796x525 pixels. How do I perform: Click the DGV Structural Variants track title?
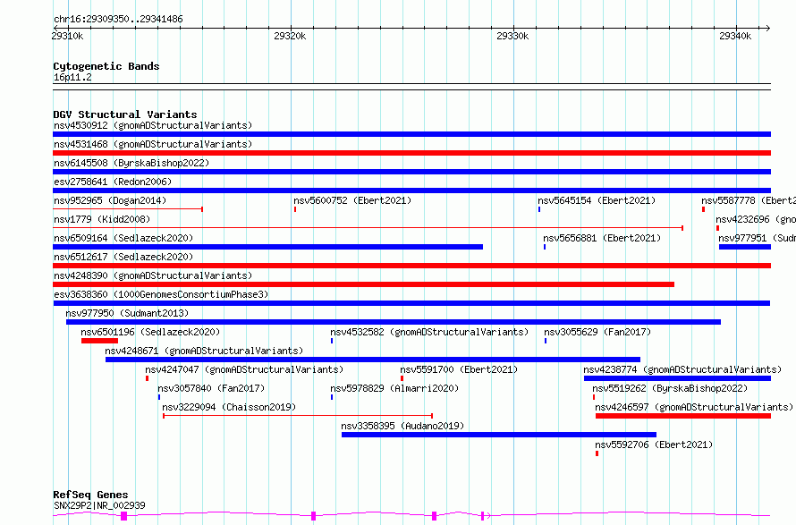tap(125, 114)
